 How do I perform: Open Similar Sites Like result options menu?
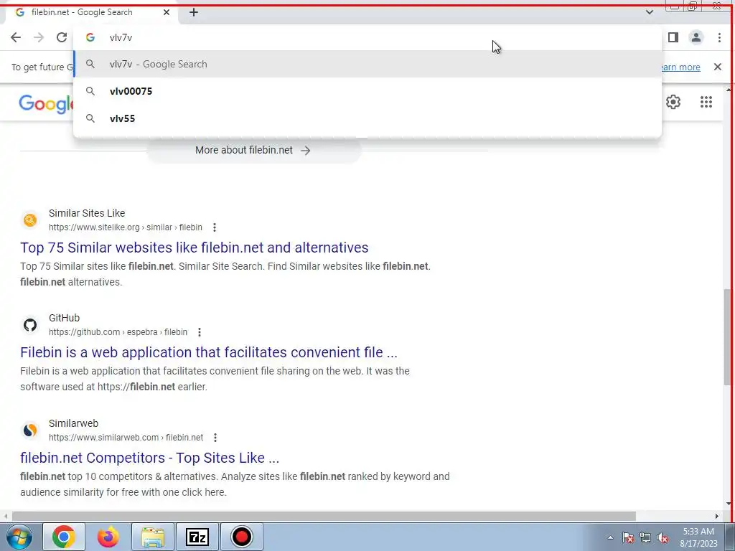point(214,227)
